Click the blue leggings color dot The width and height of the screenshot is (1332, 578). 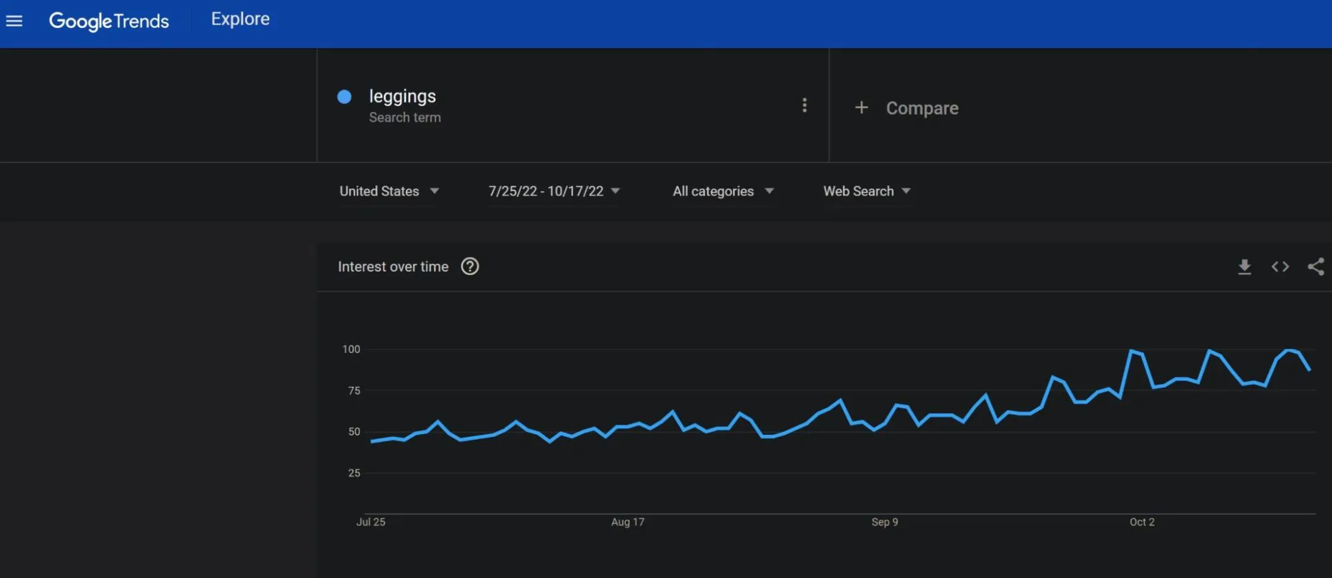(x=344, y=97)
